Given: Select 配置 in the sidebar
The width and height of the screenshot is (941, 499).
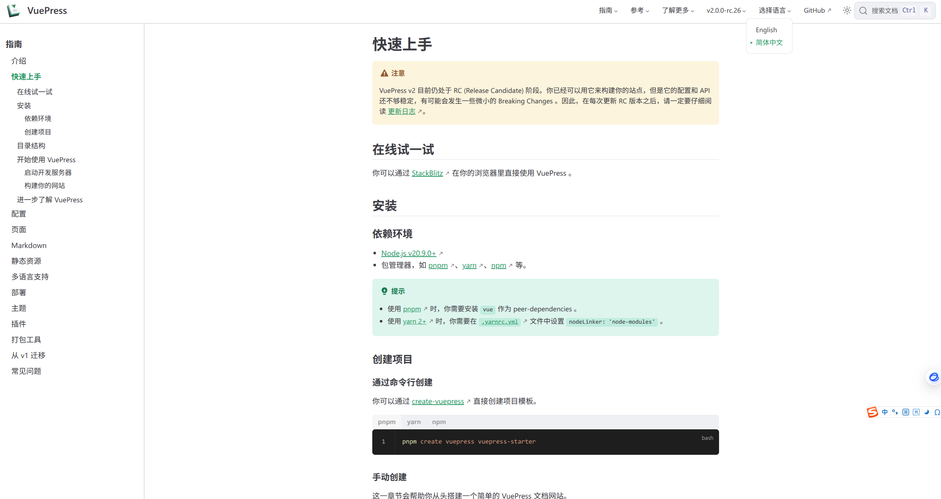Looking at the screenshot, I should (x=19, y=214).
